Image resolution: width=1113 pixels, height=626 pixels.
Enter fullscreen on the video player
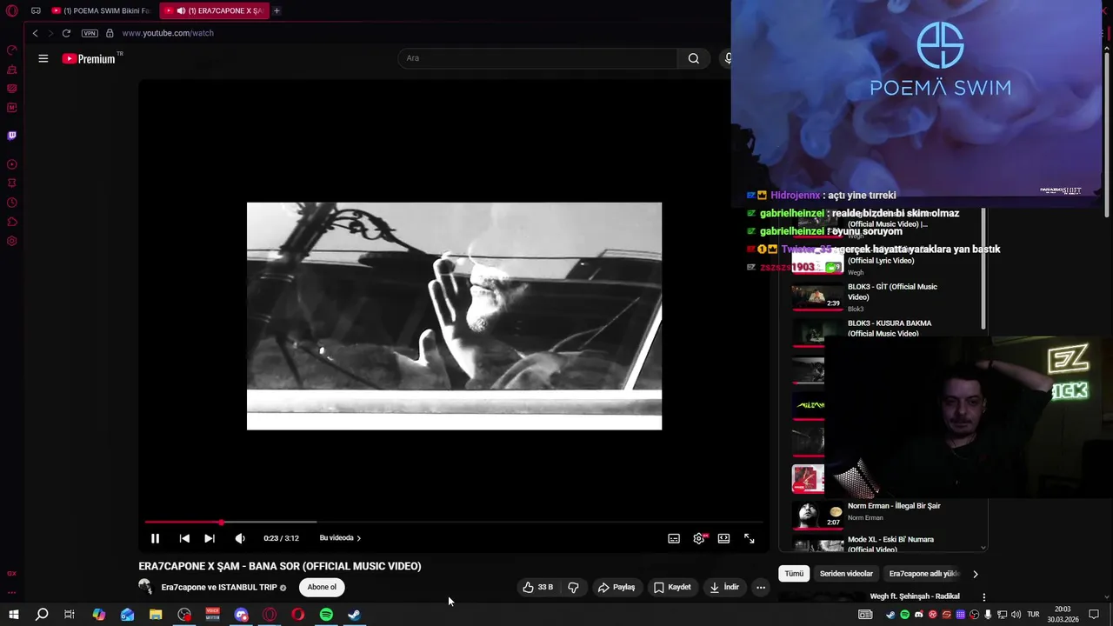tap(750, 538)
